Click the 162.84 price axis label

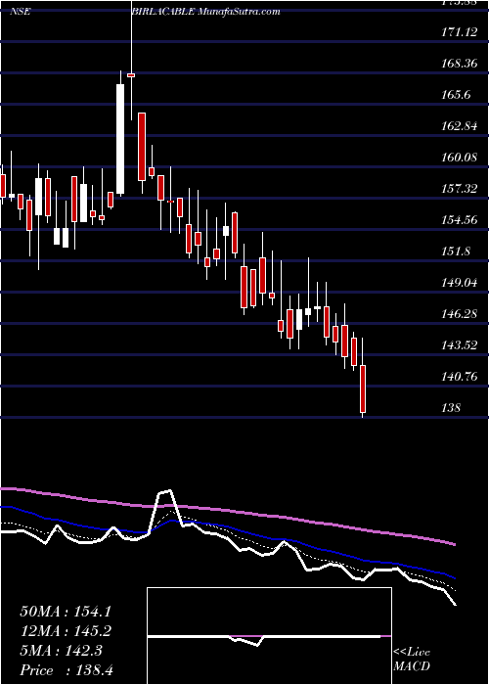459,126
